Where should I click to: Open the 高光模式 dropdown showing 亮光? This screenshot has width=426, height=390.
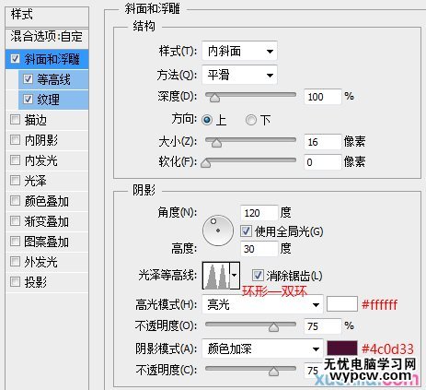tap(262, 304)
